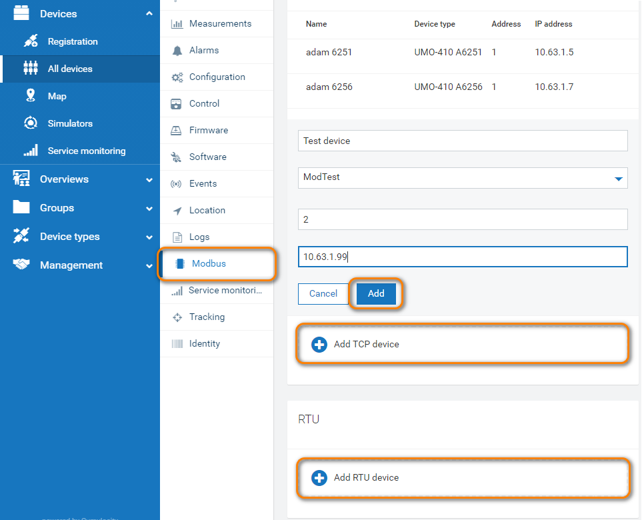Click the Device type column header

point(435,24)
